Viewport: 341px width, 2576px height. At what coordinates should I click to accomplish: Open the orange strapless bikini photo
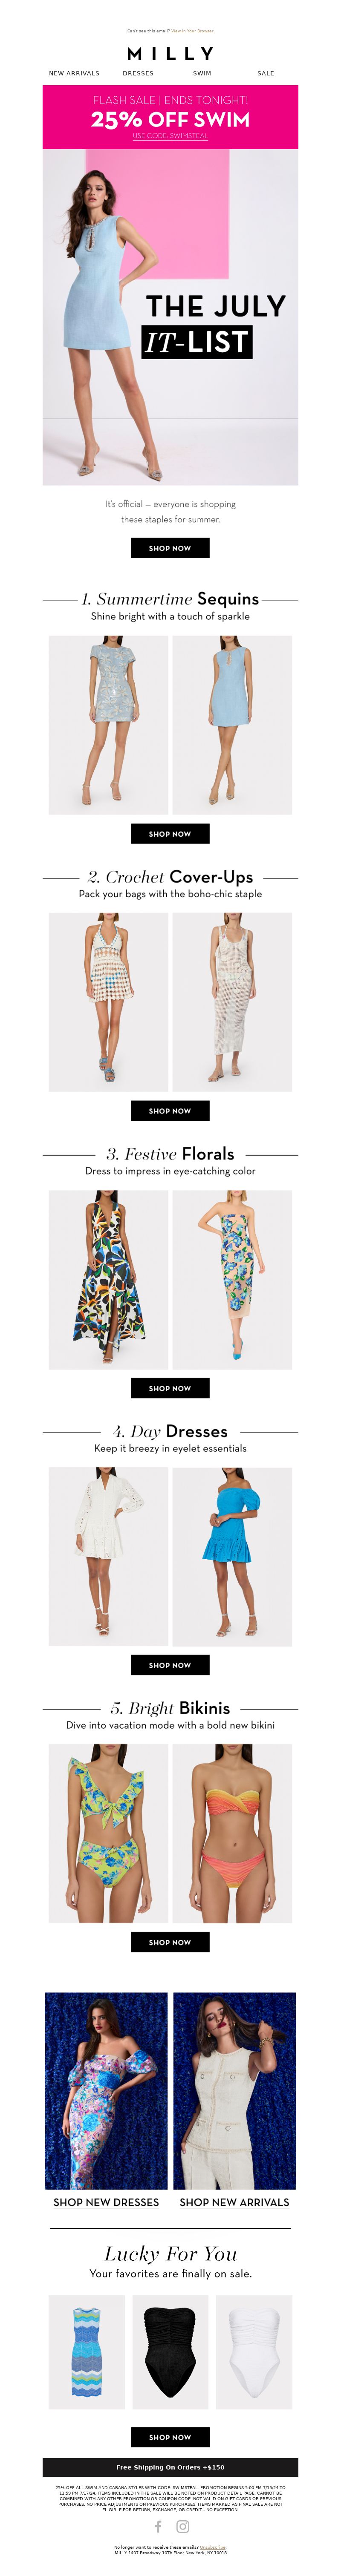click(232, 1833)
